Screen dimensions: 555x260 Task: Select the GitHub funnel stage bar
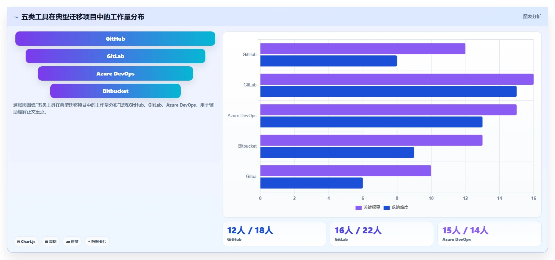tap(115, 39)
